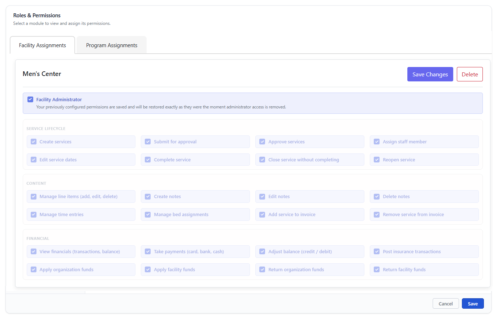Toggle View financials permission checkbox
Screen dimensions: 498x322
[34, 251]
